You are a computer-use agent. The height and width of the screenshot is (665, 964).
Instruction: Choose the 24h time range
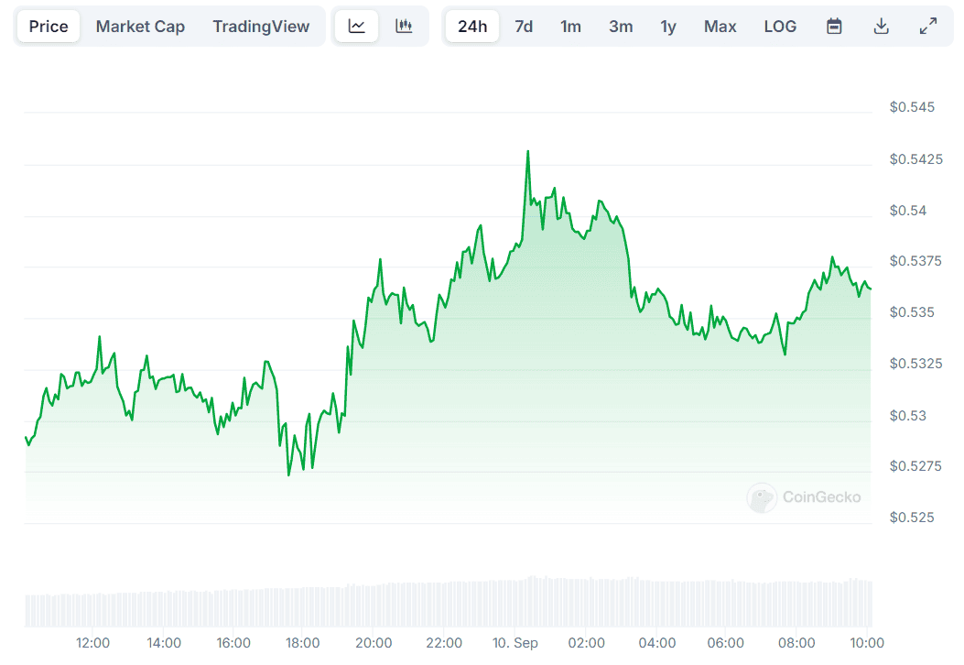click(472, 27)
